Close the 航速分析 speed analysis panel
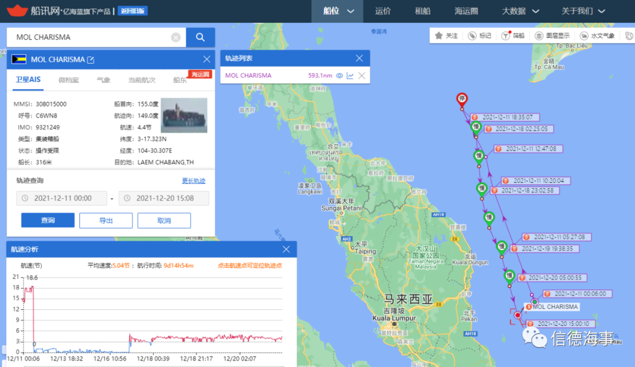Screen dimensions: 635x367 click(x=286, y=249)
